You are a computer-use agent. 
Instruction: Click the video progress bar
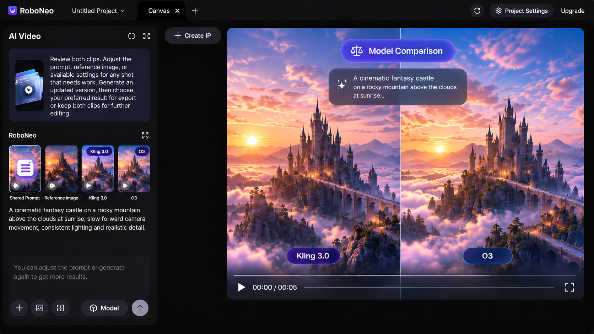tap(429, 287)
